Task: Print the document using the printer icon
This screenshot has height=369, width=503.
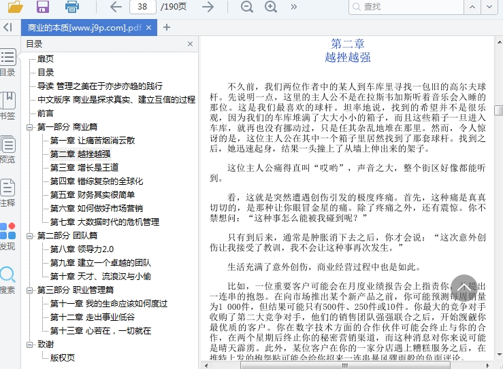Action: click(72, 6)
